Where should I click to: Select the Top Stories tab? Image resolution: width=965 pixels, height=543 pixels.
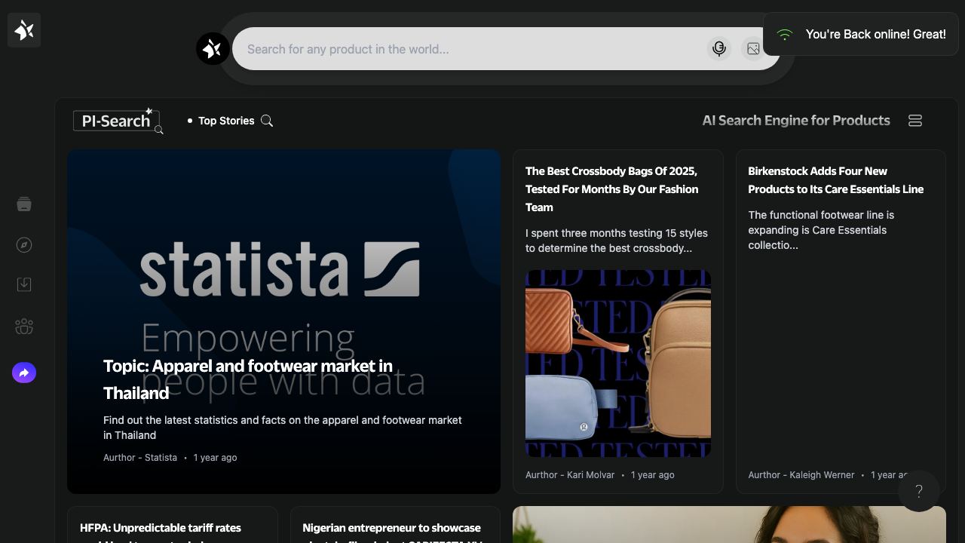coord(226,121)
